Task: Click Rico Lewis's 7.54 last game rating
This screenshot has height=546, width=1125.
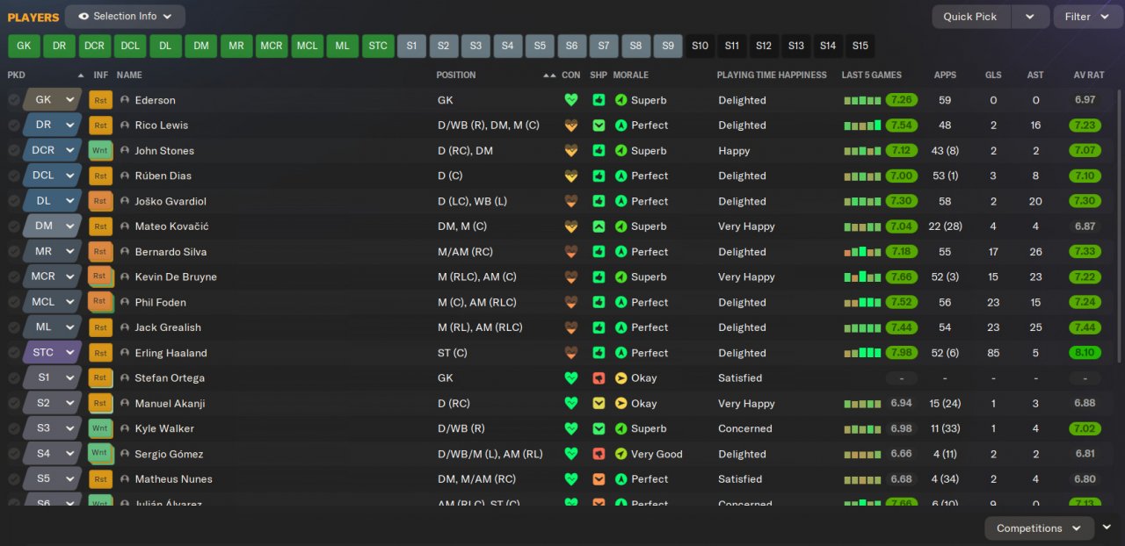Action: tap(902, 126)
